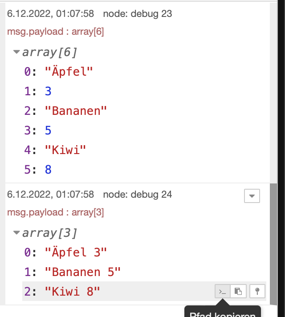Select the value 5 at index 3
Screen dimensions: 285x317
tap(48, 130)
